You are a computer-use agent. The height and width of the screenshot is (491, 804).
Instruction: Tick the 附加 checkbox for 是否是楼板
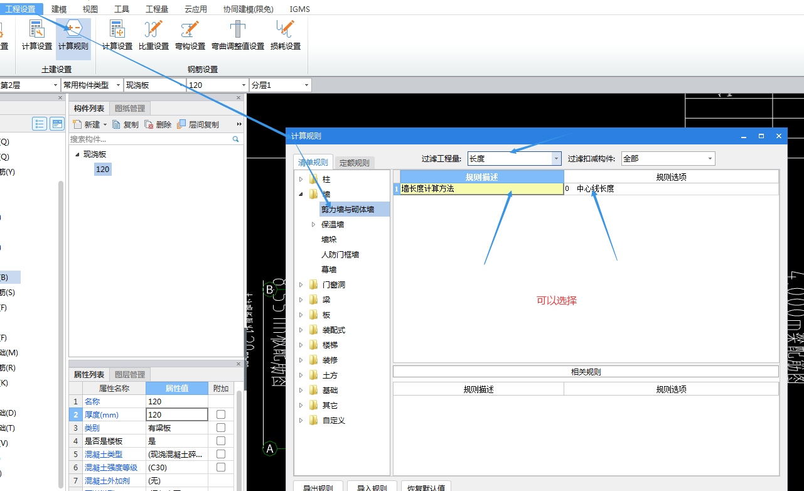[221, 441]
